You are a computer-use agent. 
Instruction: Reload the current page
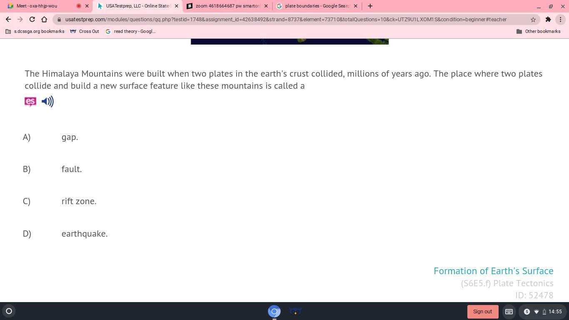pos(32,19)
